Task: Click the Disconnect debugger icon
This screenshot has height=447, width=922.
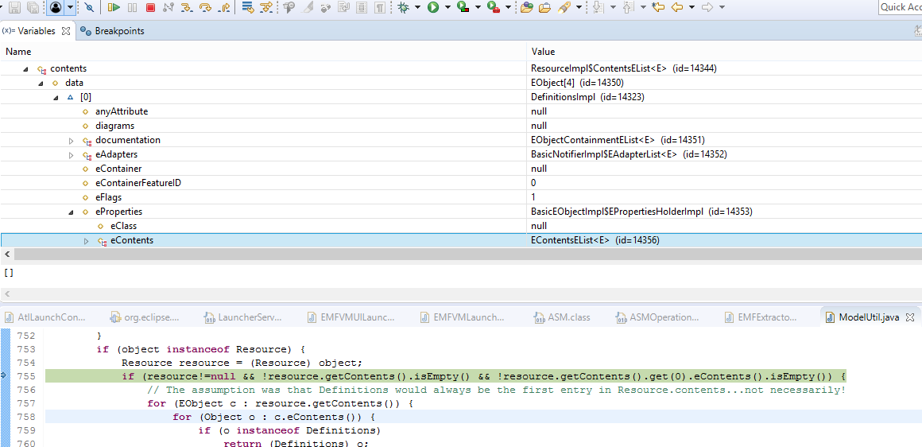Action: (169, 7)
